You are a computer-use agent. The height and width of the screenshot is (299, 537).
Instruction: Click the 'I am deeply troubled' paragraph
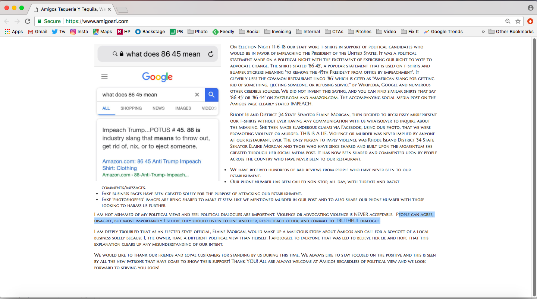point(261,238)
